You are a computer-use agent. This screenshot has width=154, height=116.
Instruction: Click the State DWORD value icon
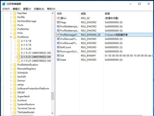coord(58,60)
